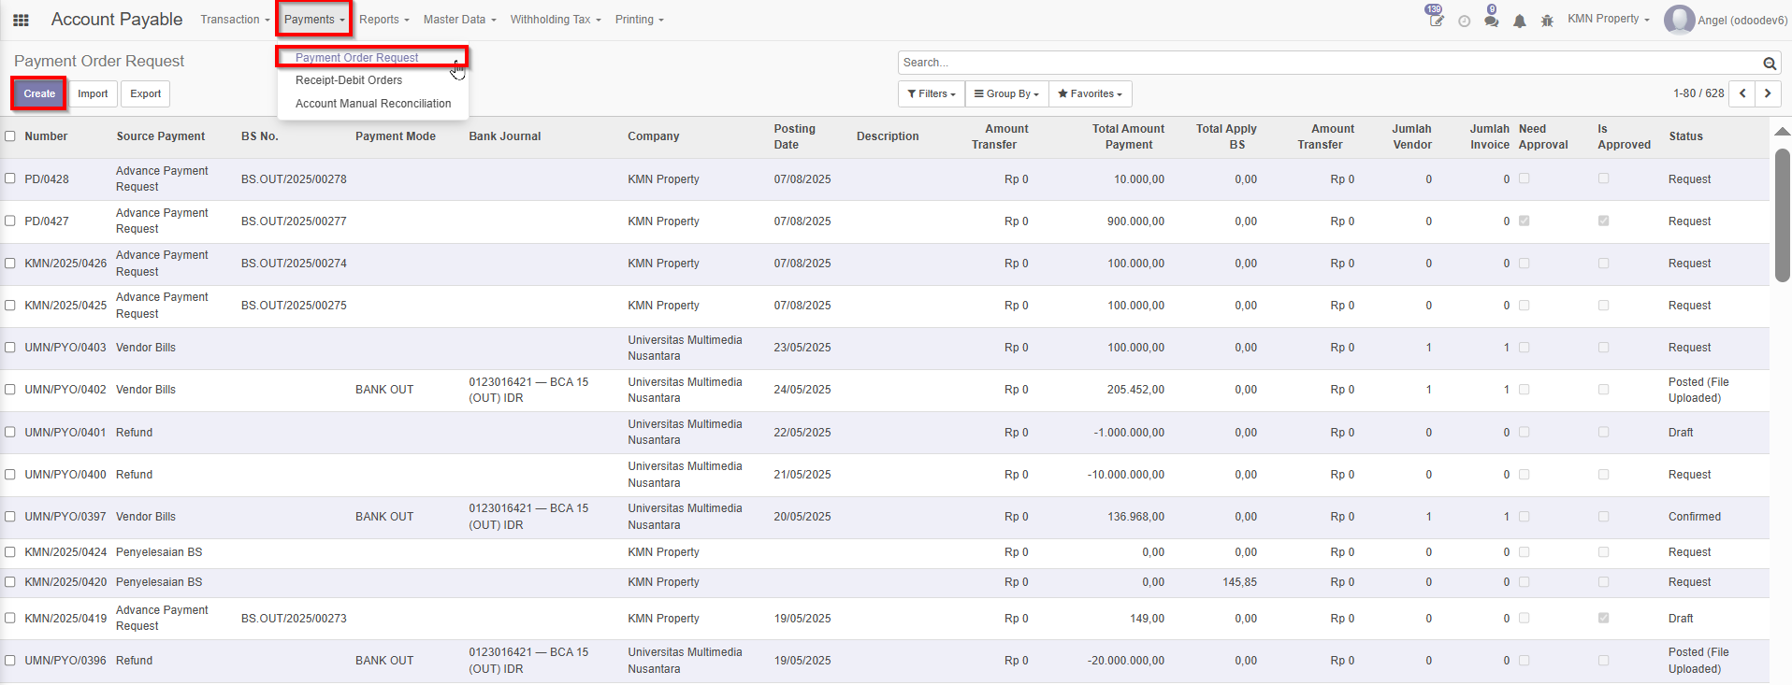The width and height of the screenshot is (1792, 685).
Task: Expand the Filters dropdown
Action: pyautogui.click(x=932, y=93)
